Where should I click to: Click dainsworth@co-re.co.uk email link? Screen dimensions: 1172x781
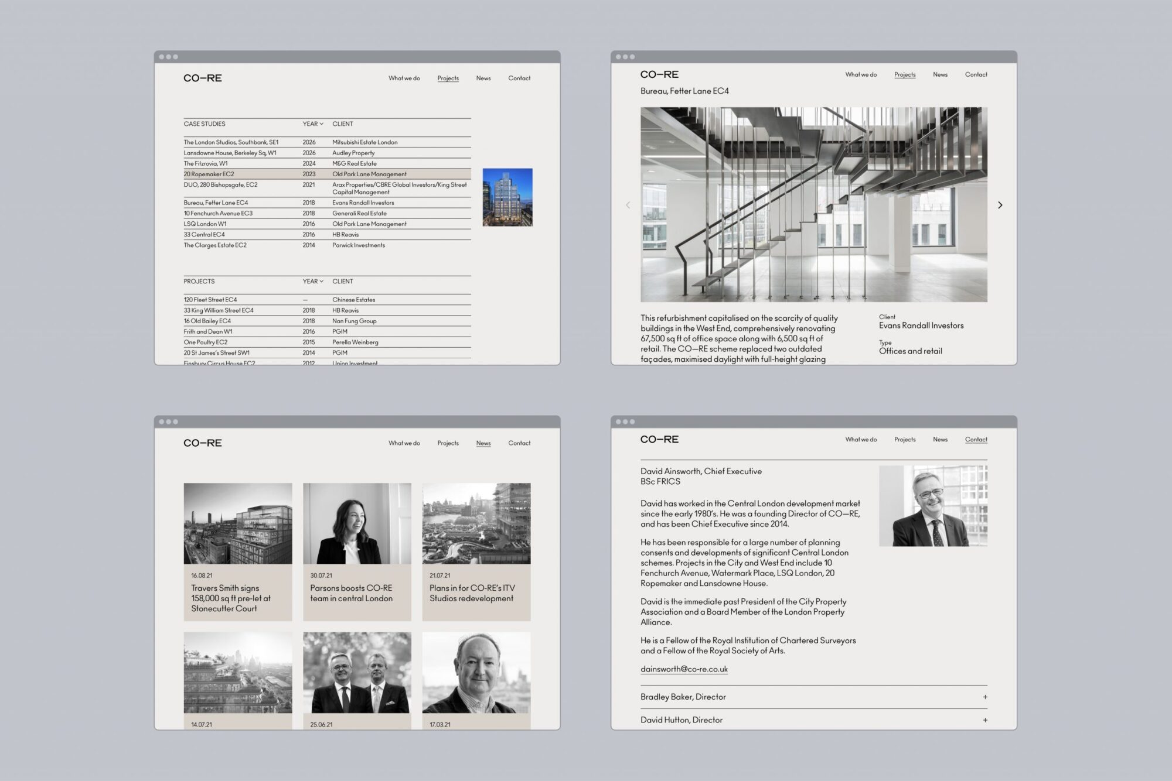[684, 669]
